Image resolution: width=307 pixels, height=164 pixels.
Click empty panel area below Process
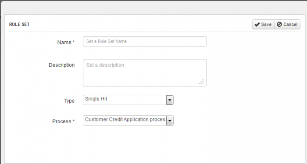click(153, 145)
